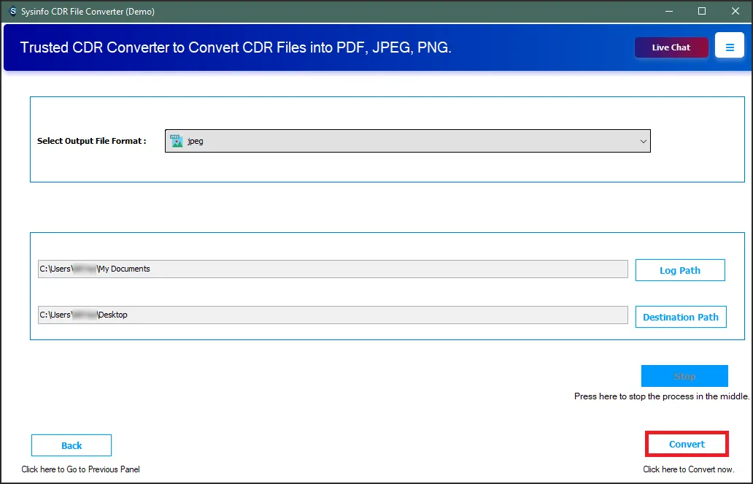Image resolution: width=753 pixels, height=484 pixels.
Task: Go back using the Back button
Action: pyautogui.click(x=72, y=445)
